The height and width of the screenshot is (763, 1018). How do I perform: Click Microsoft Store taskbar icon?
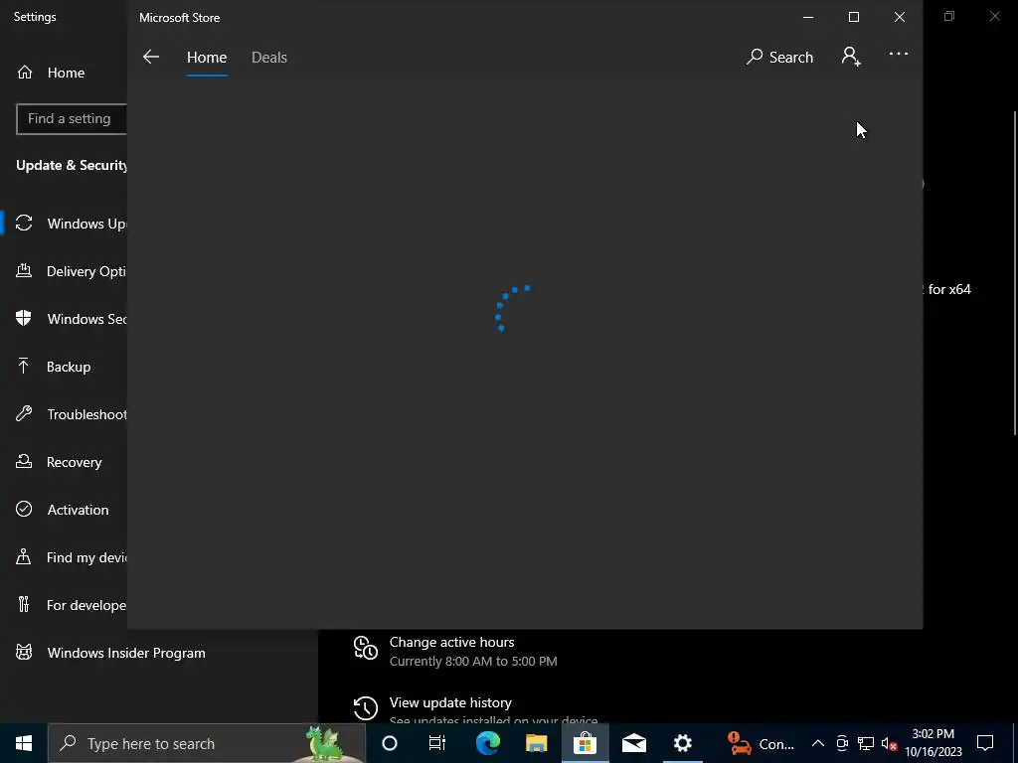click(585, 743)
